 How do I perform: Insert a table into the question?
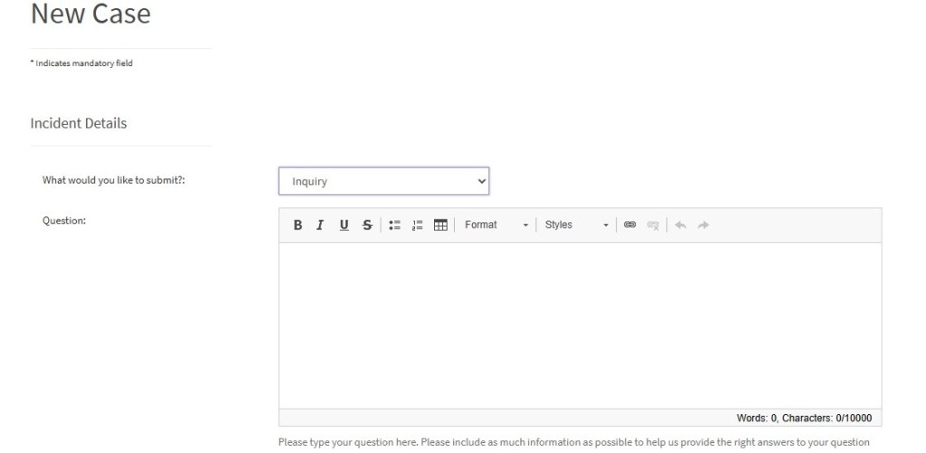click(440, 225)
